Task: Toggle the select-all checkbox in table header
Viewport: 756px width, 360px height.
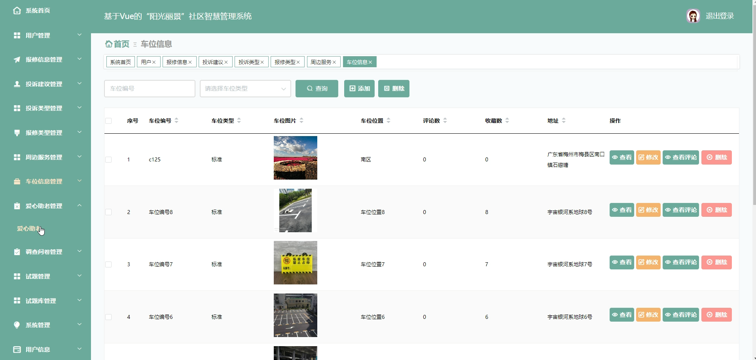Action: click(x=108, y=121)
